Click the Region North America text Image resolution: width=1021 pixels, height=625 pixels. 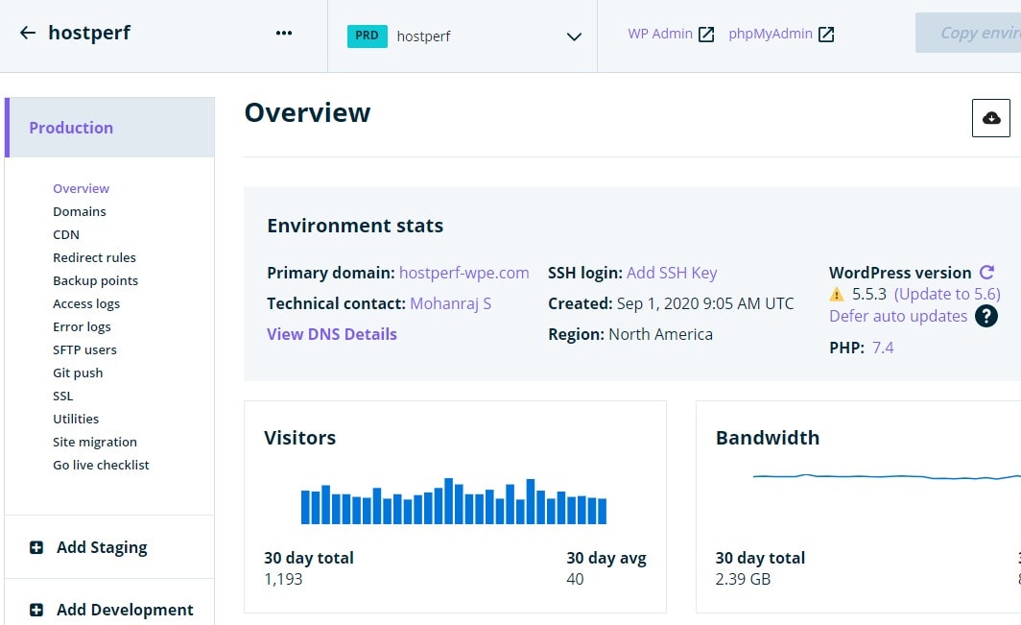click(661, 334)
